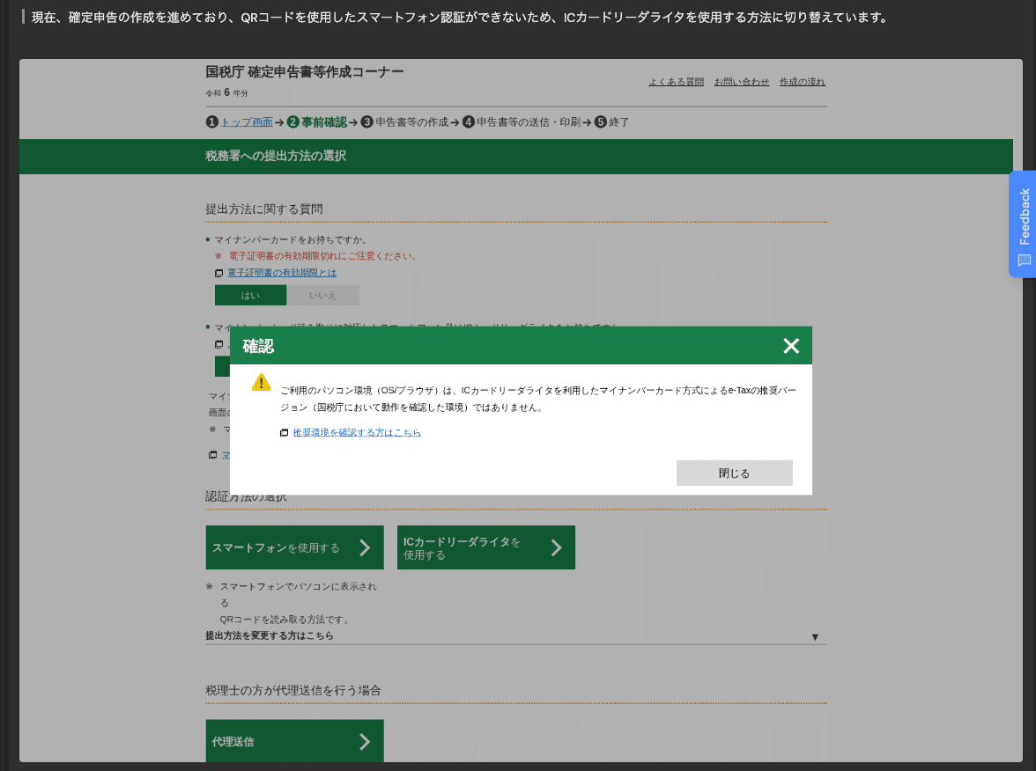Open the お問い合わせ page
Screen dimensions: 1036x771
pyautogui.click(x=743, y=81)
